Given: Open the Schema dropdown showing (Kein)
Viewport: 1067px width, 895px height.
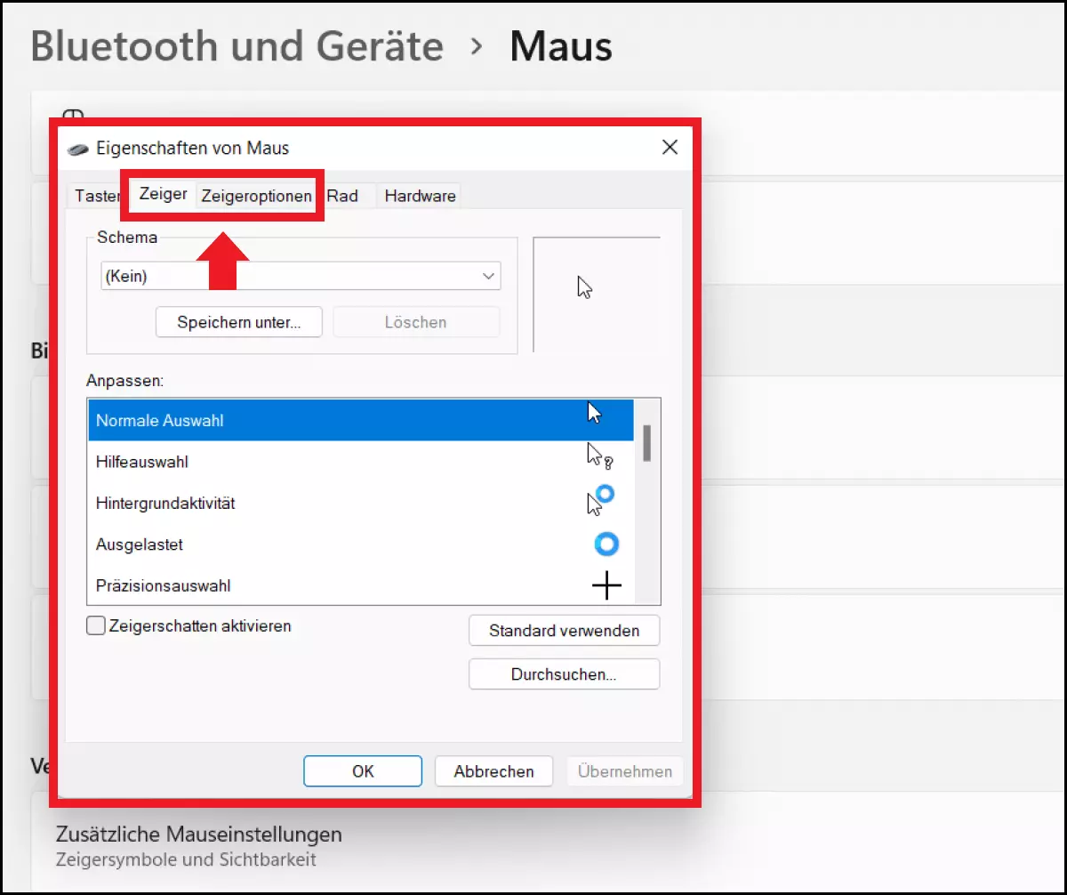Looking at the screenshot, I should (x=301, y=276).
